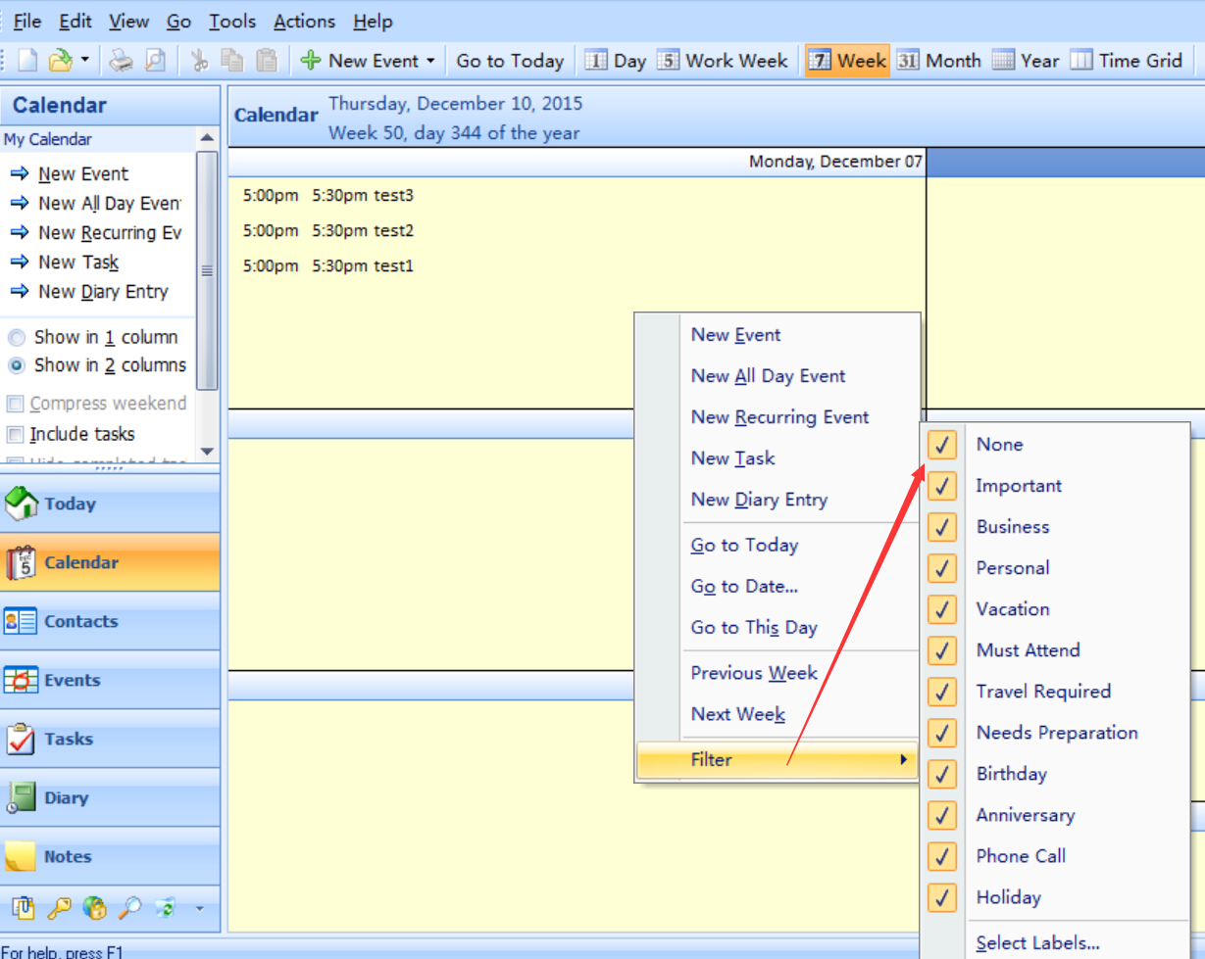Screen dimensions: 1205x959
Task: Enable the Include tasks checkbox
Action: pyautogui.click(x=16, y=434)
